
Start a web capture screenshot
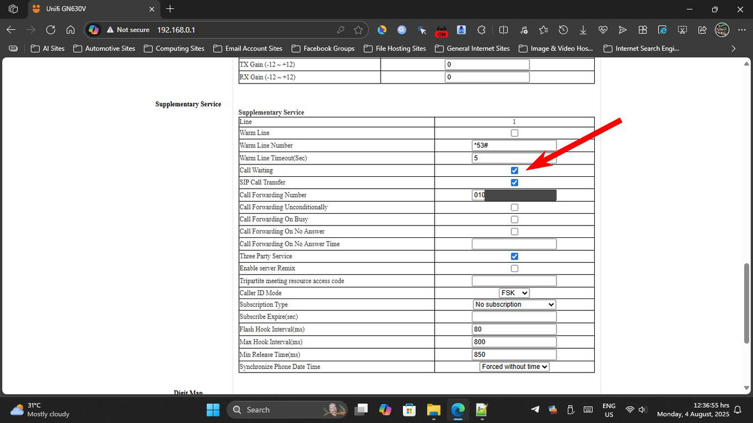tap(682, 30)
